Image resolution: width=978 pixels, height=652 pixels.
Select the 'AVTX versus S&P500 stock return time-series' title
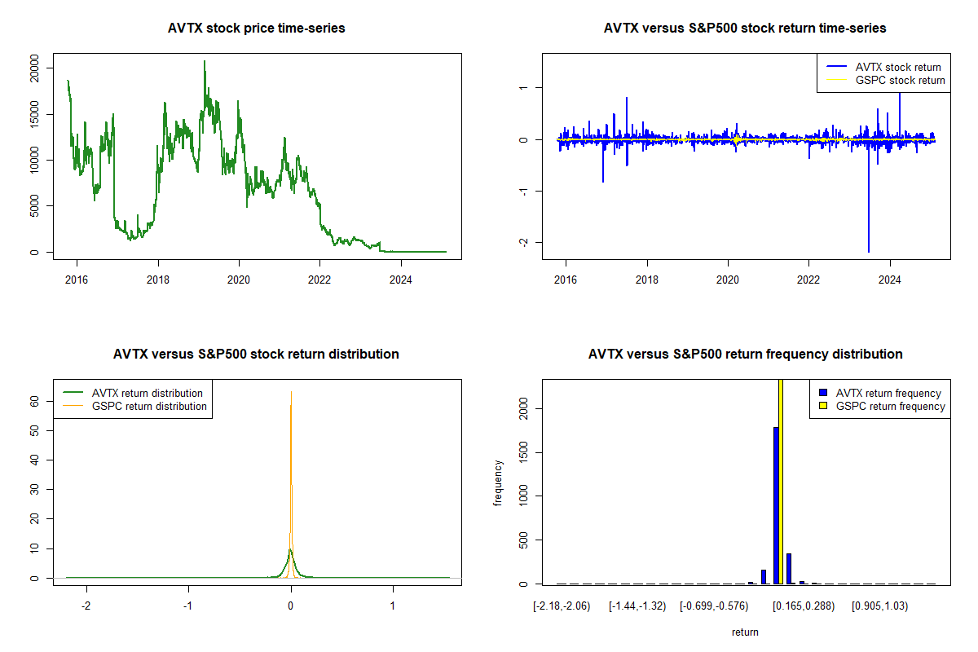[745, 29]
